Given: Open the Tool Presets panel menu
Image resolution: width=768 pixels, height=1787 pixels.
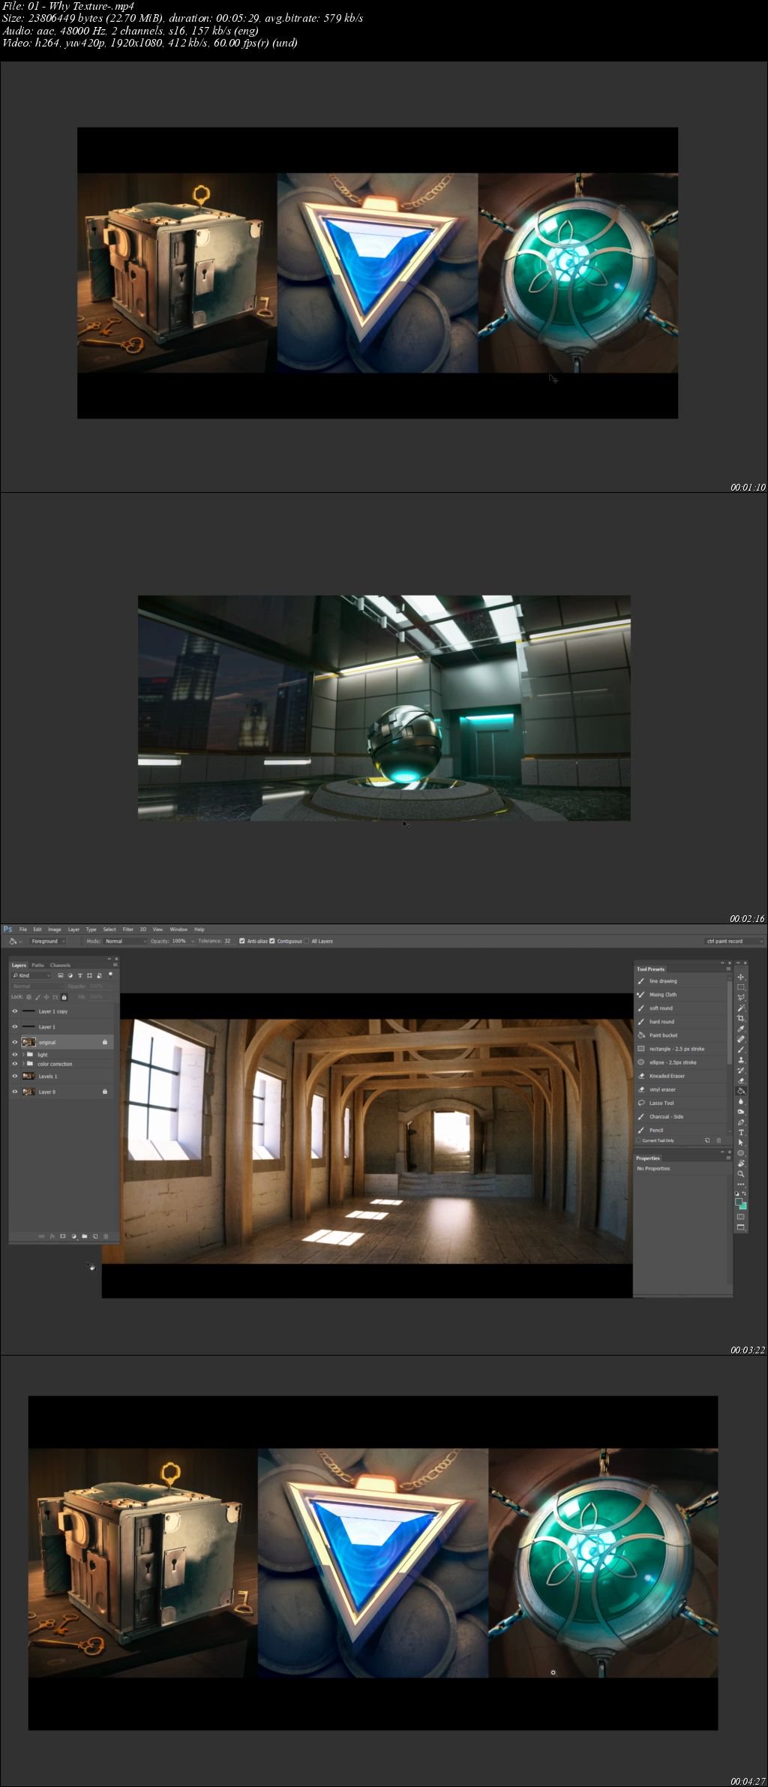Looking at the screenshot, I should (x=727, y=969).
